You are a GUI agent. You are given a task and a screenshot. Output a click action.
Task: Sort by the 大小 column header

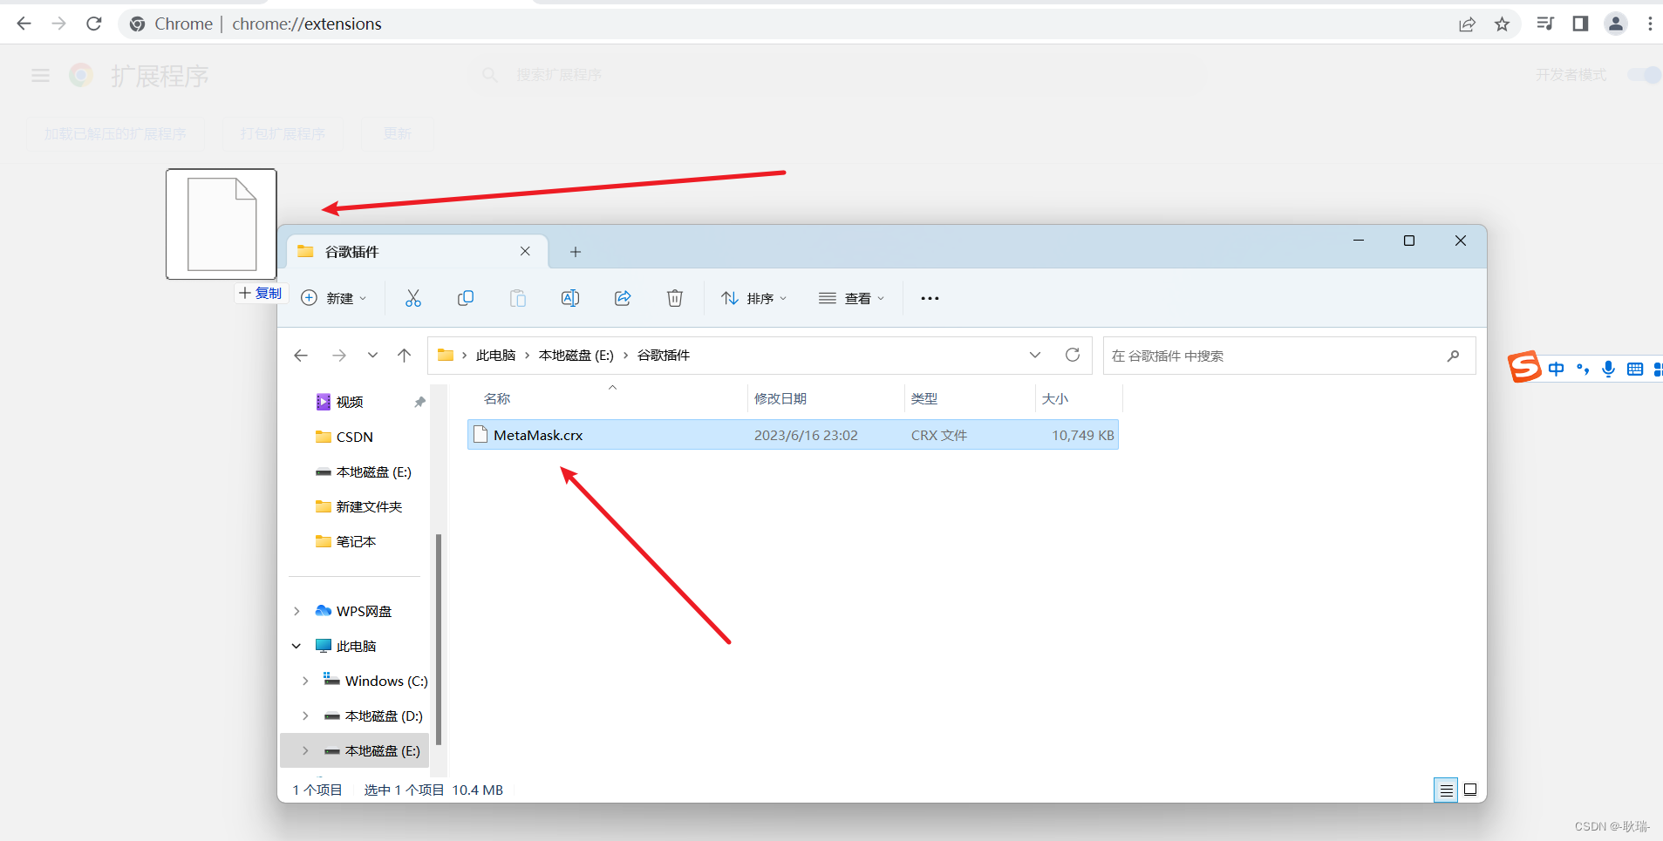[x=1079, y=398]
